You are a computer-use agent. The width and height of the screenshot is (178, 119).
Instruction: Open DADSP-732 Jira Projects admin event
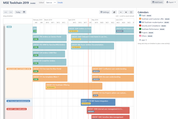click(x=113, y=94)
